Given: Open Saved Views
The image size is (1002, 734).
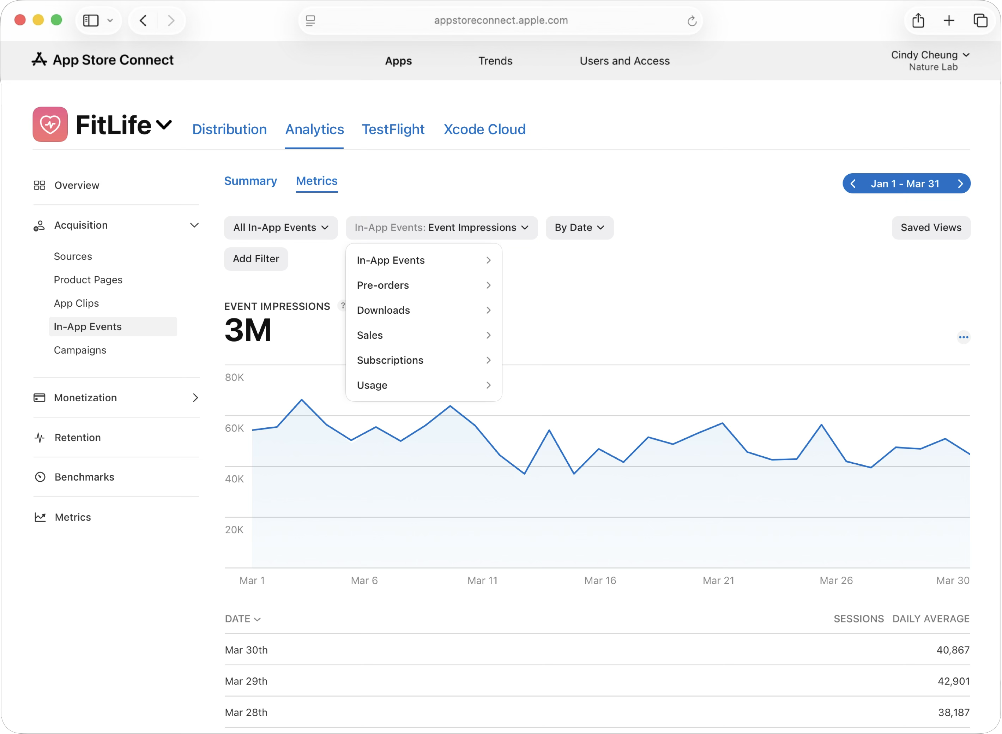Looking at the screenshot, I should 930,228.
